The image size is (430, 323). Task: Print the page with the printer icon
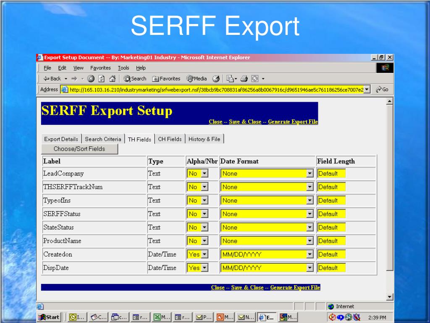(x=244, y=79)
